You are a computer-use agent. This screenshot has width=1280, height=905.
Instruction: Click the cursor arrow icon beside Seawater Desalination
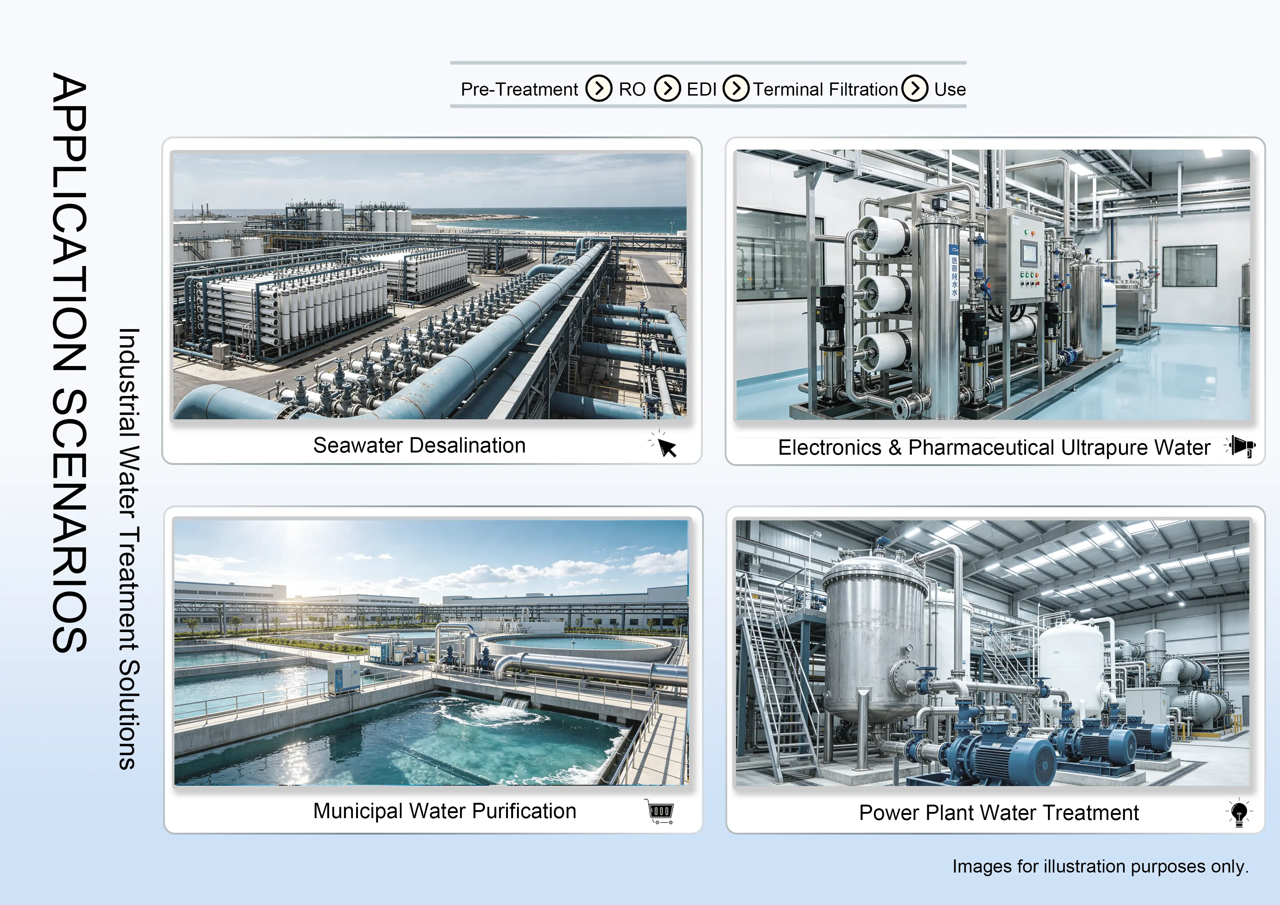pos(663,444)
